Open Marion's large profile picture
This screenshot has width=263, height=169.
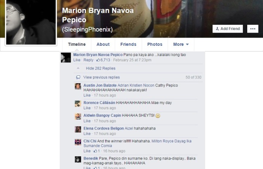coord(31,22)
